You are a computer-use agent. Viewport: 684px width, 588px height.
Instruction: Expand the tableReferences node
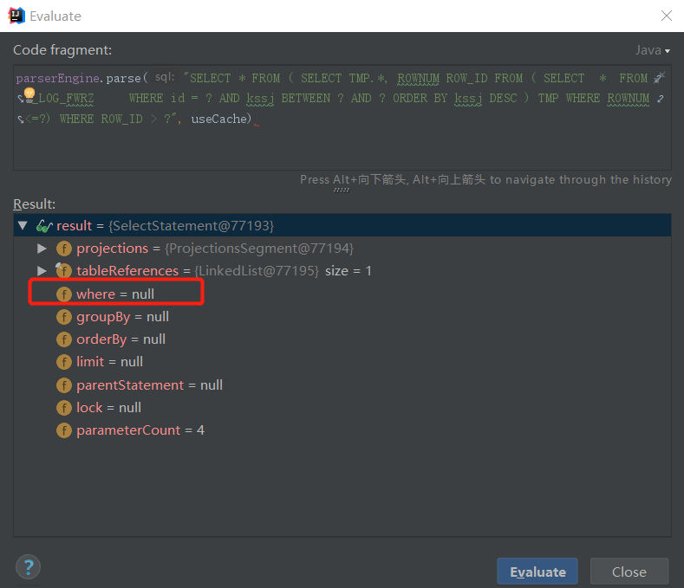point(42,271)
